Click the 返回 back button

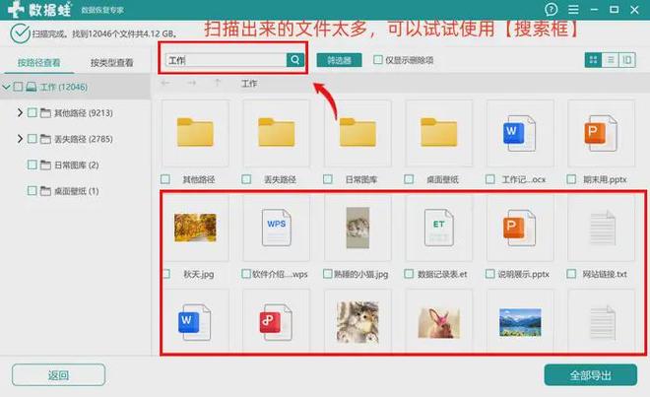point(58,375)
